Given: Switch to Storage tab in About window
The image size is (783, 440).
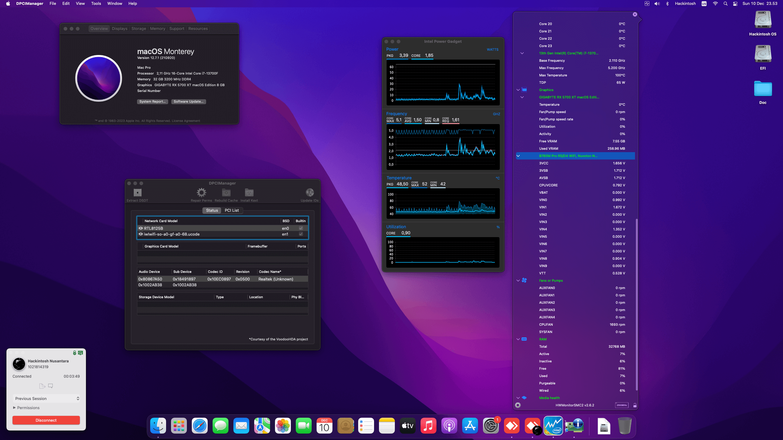Looking at the screenshot, I should click(139, 28).
